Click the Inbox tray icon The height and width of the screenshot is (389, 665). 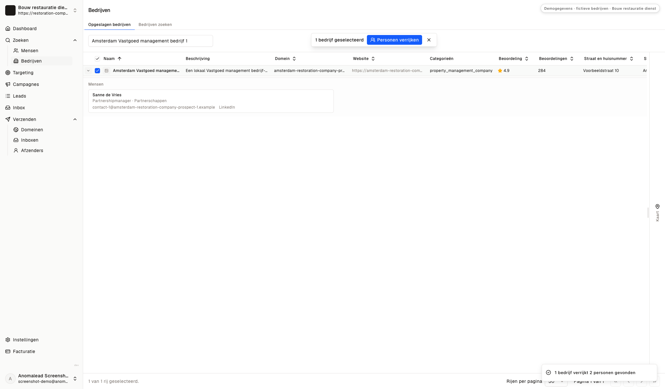pyautogui.click(x=8, y=108)
